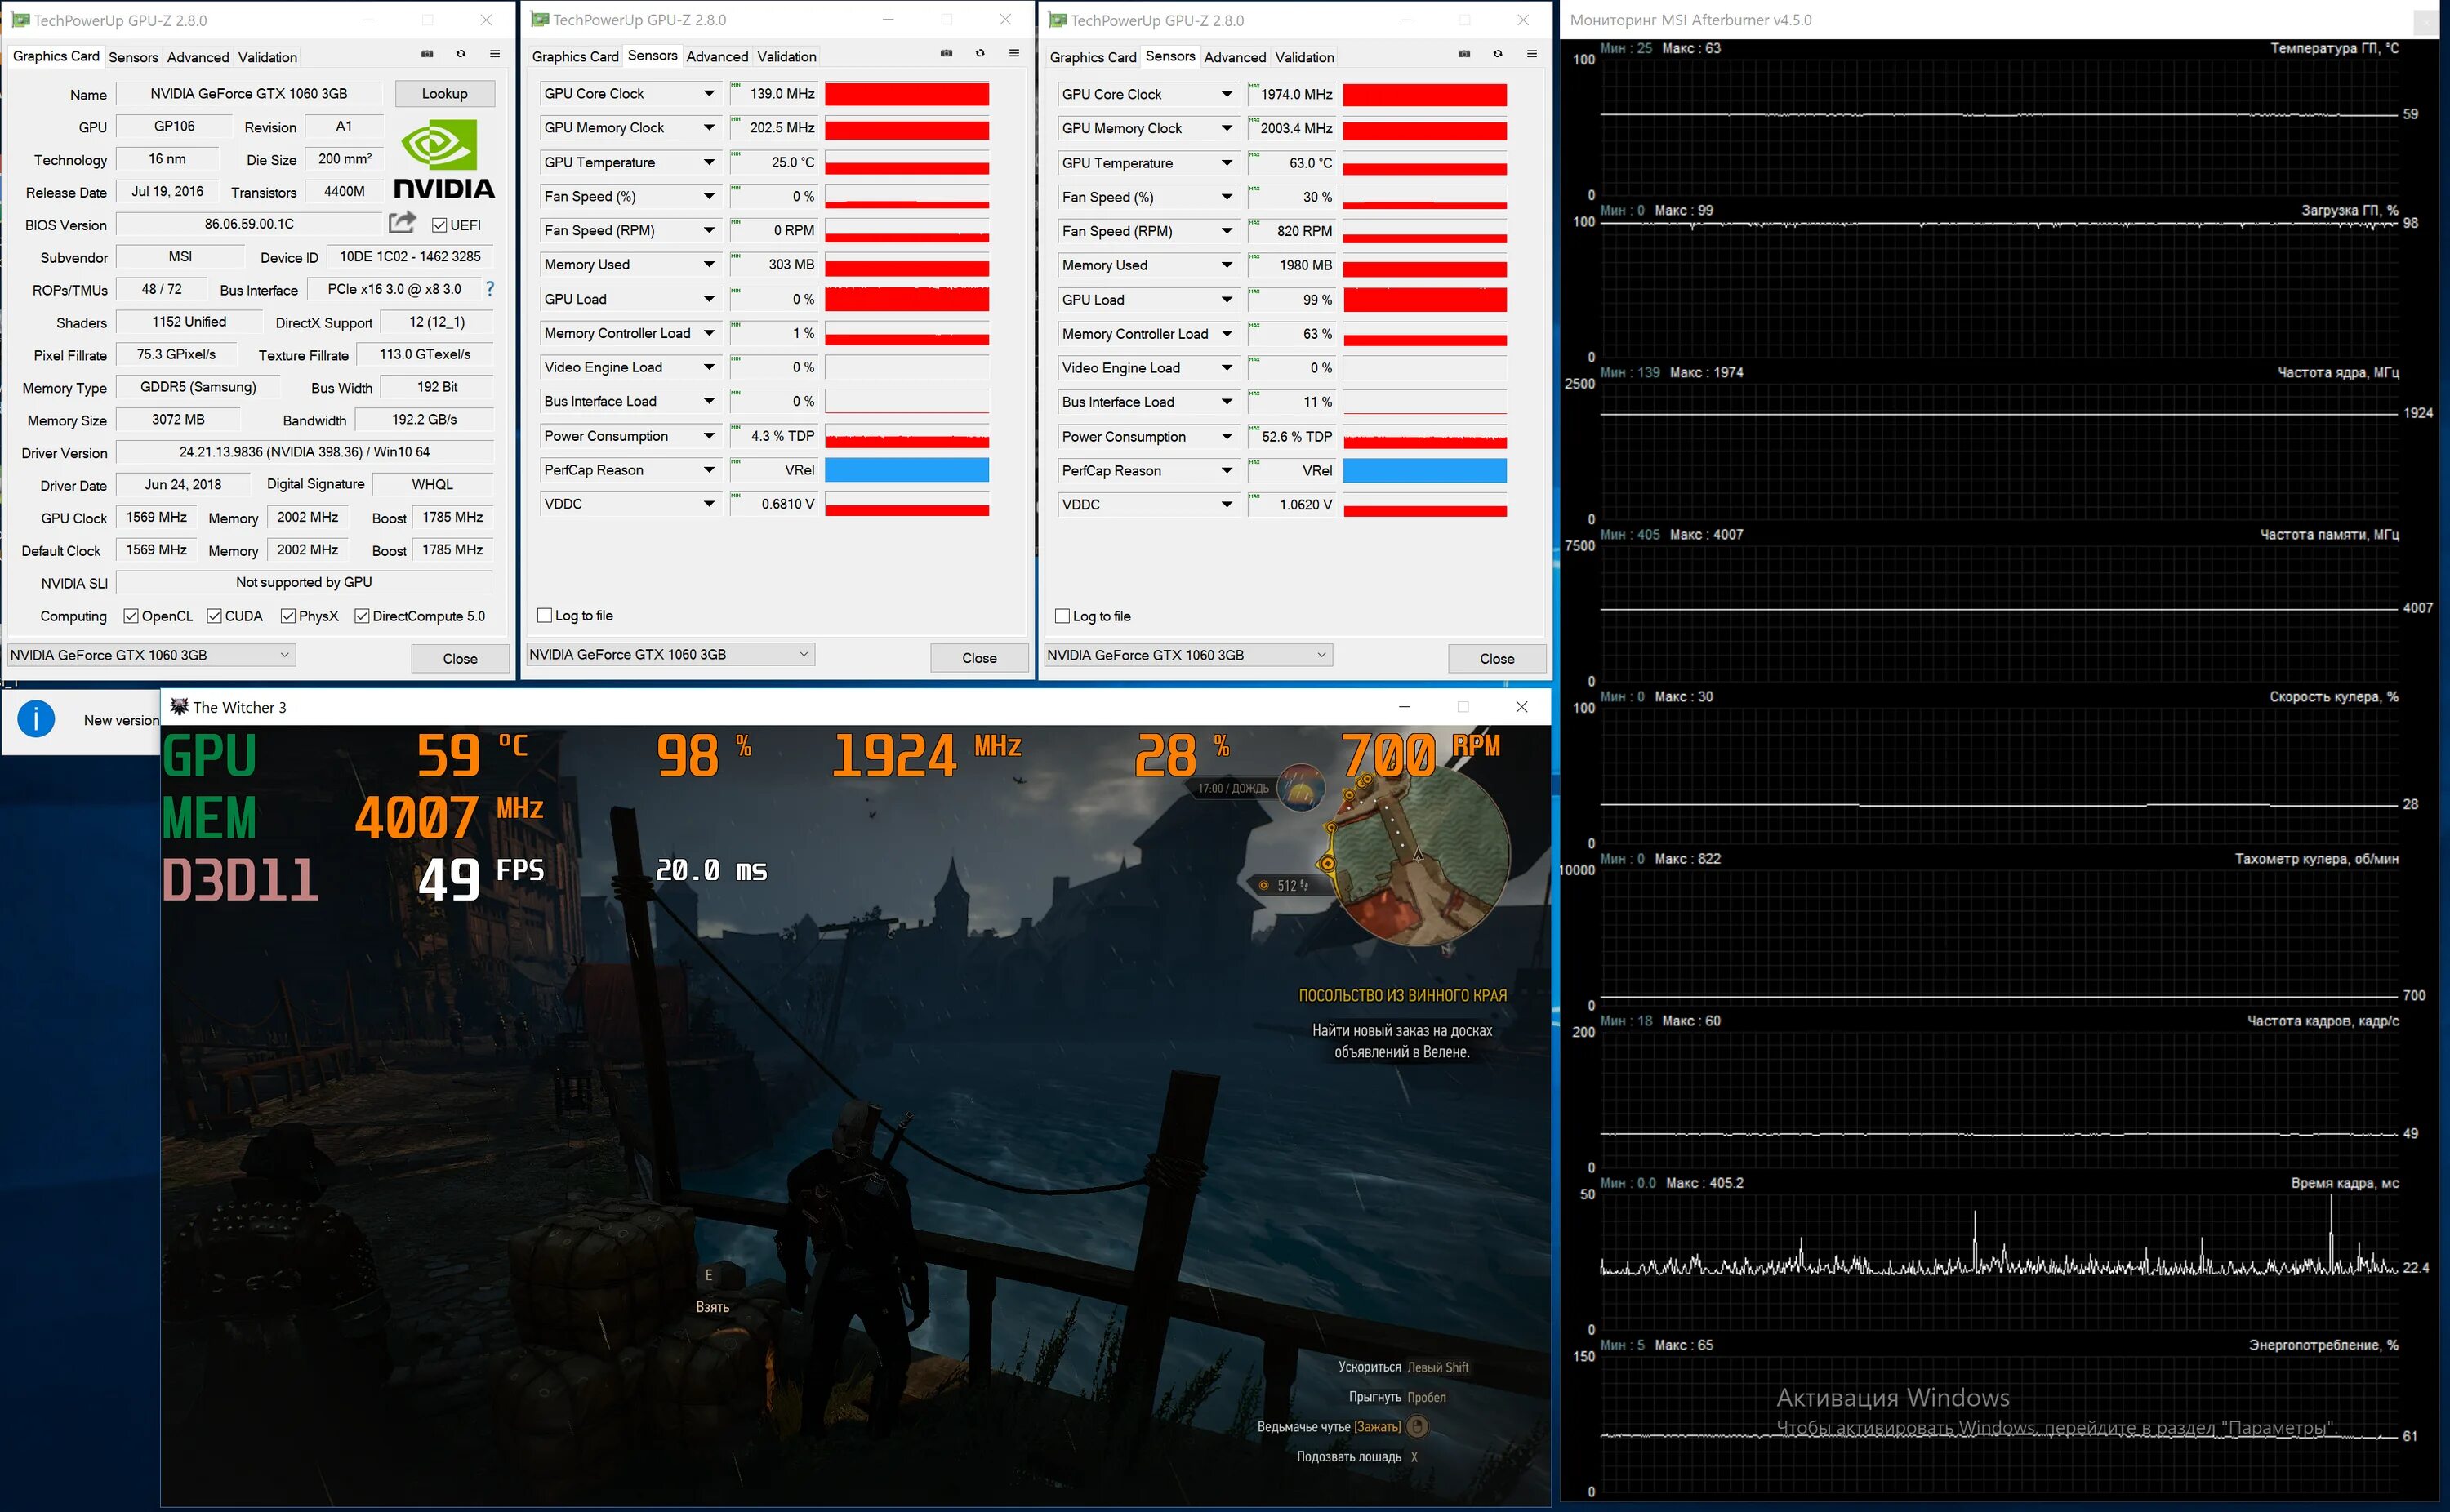2450x1512 pixels.
Task: Click the NVIDIA logo image
Action: click(x=444, y=159)
